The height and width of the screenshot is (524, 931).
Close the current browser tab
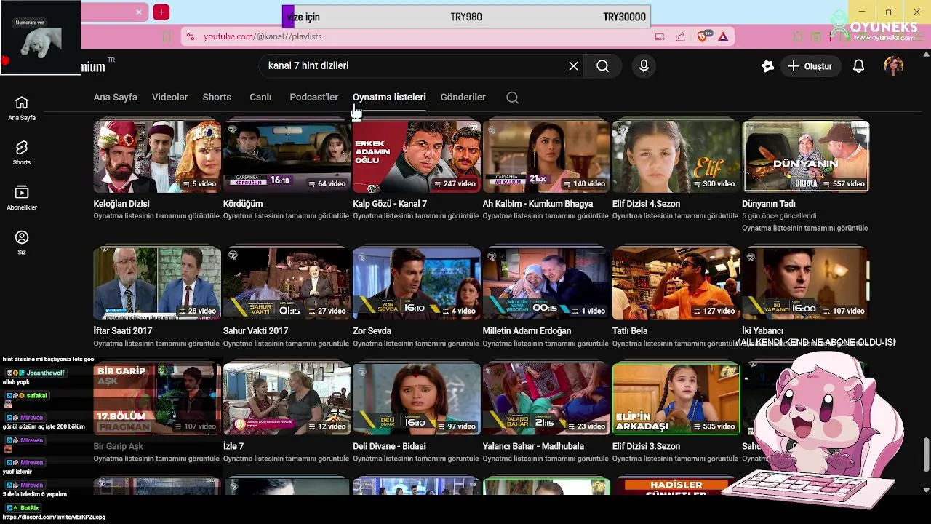pos(138,12)
